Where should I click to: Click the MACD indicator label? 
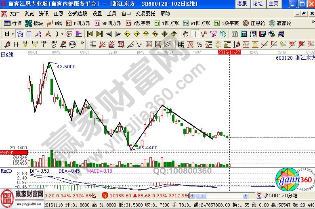[6, 171]
